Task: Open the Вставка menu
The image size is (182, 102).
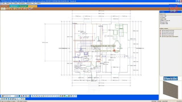Action: (x=15, y=3)
